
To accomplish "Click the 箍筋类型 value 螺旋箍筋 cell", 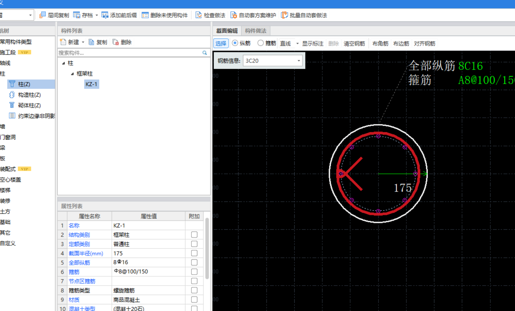I will [149, 291].
